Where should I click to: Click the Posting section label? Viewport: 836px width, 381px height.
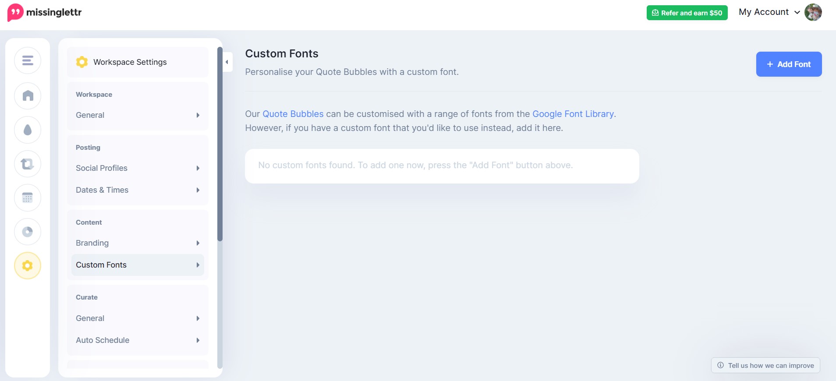(88, 148)
